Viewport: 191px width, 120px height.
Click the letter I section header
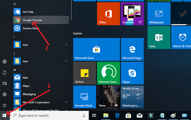tap(14, 37)
